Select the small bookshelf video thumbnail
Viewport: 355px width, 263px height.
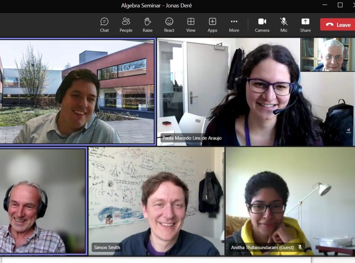click(x=328, y=55)
